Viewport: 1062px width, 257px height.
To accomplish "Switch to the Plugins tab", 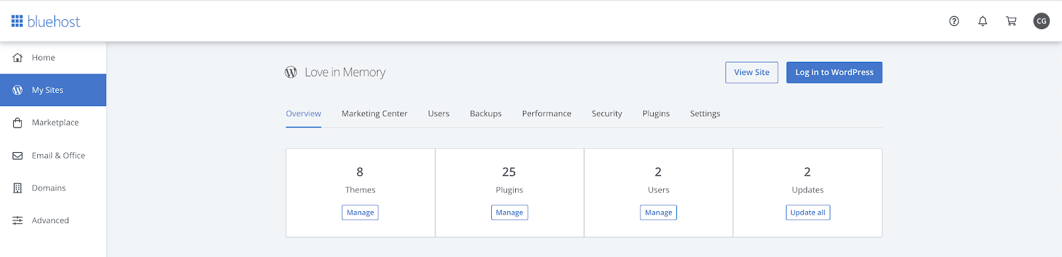I will (x=656, y=114).
